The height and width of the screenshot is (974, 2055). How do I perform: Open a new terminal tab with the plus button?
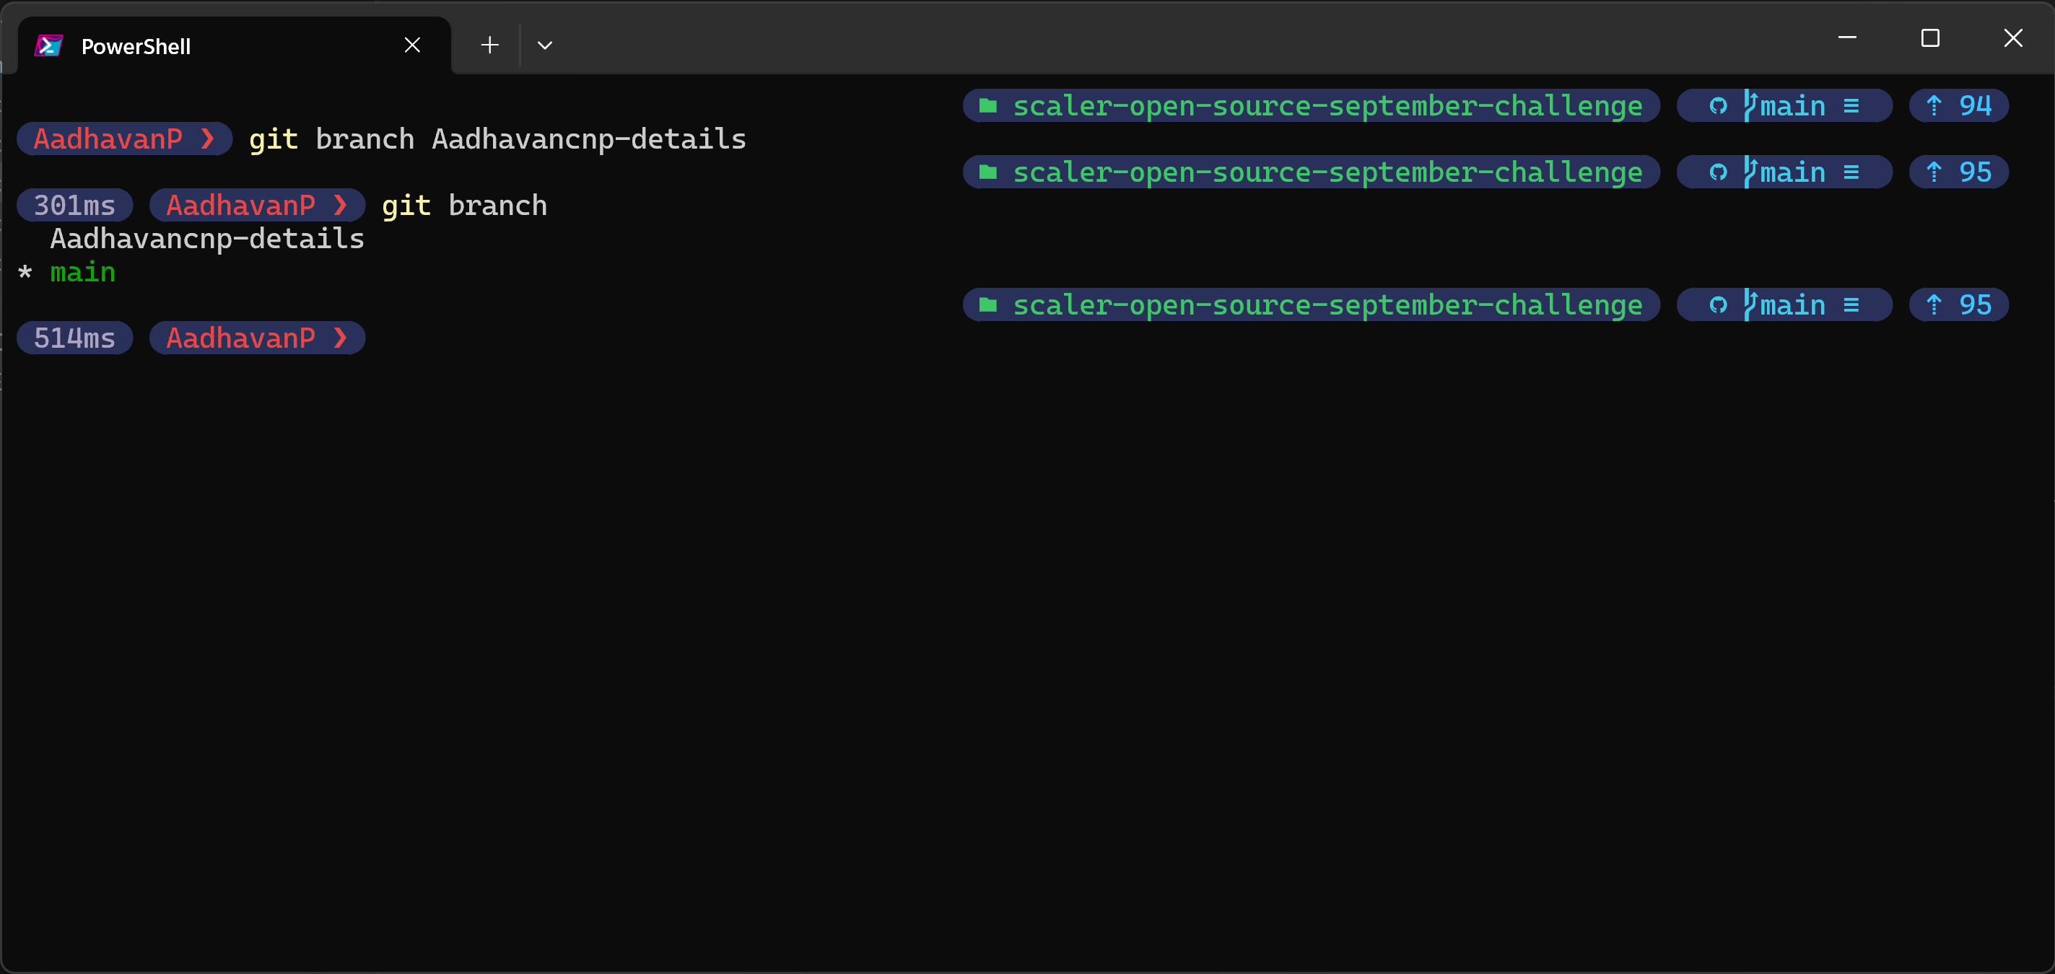(x=489, y=45)
